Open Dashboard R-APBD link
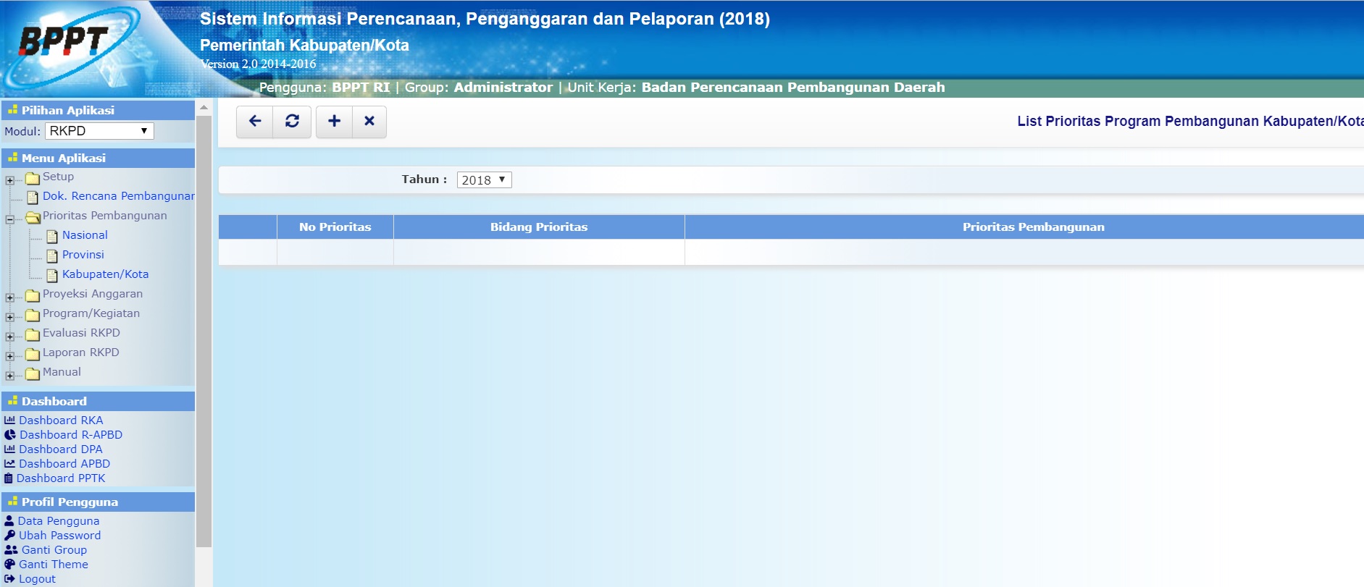Screen dimensions: 1364x587 tap(71, 435)
